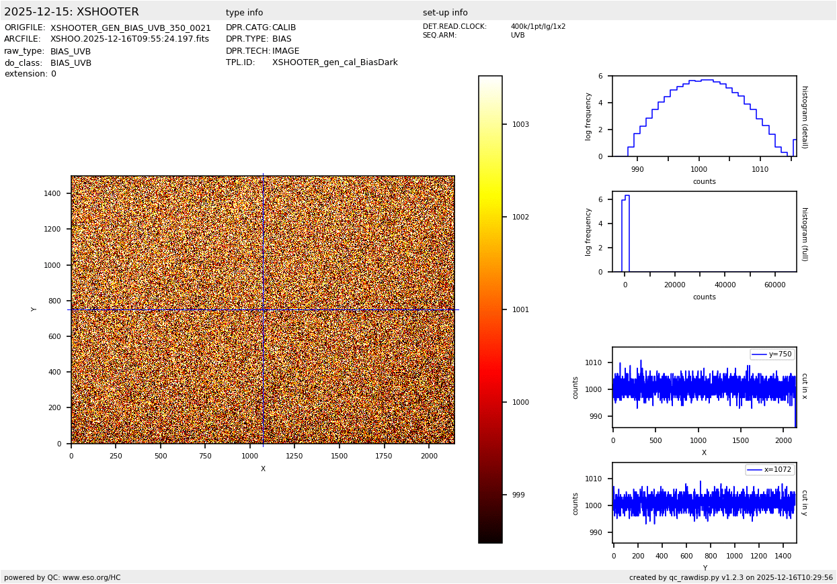This screenshot has width=837, height=584.
Task: Click the SEQ.ARM value UVB
Action: click(x=518, y=36)
